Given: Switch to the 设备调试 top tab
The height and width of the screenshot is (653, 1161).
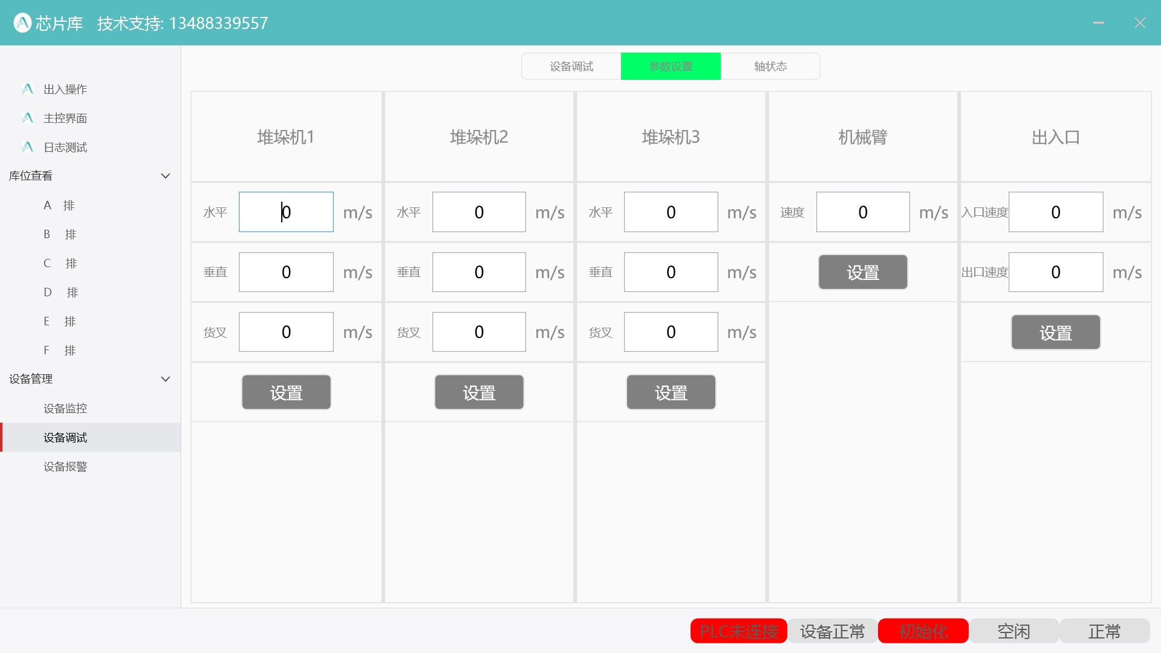Looking at the screenshot, I should [x=571, y=67].
